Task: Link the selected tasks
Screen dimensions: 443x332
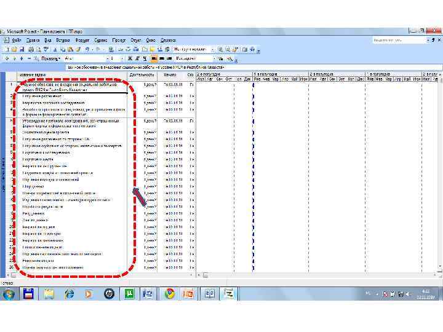Action: point(121,49)
